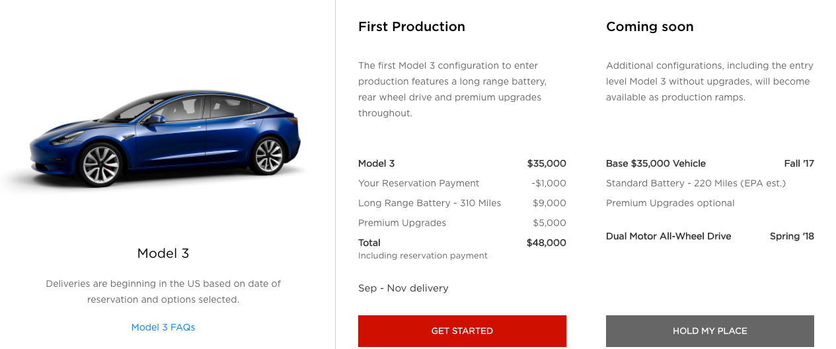
Task: Select the Model 3 title under the car
Action: click(x=163, y=253)
